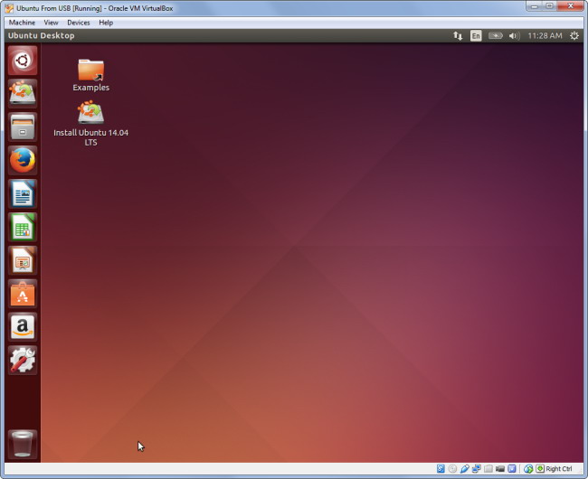Open the Trash in the launcher

(23, 444)
